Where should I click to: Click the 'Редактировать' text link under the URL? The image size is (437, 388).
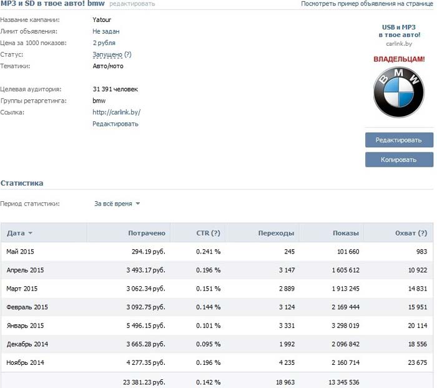pos(115,124)
